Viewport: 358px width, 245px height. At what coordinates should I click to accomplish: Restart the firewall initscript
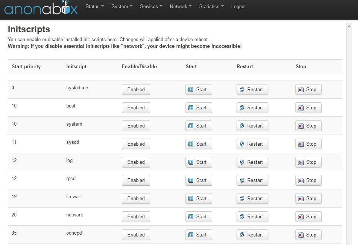coord(252,198)
